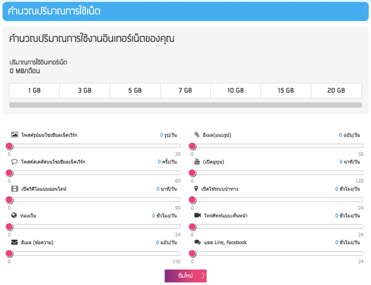This screenshot has height=285, width=371.
Task: Select the 5 GB package tab
Action: [x=135, y=91]
